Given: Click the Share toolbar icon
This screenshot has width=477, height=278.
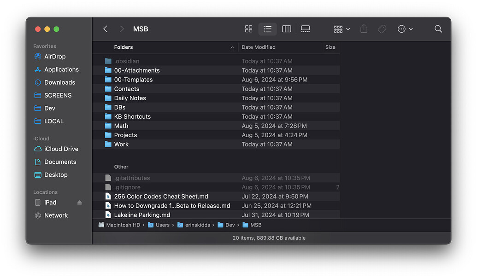Looking at the screenshot, I should [364, 29].
